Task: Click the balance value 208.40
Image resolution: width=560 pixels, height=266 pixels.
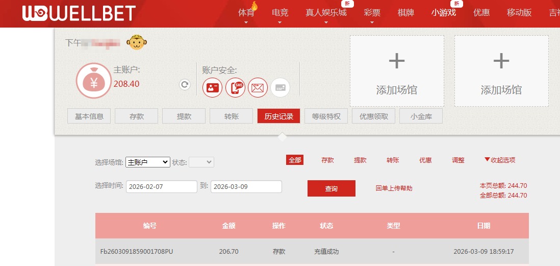Action: coord(126,84)
